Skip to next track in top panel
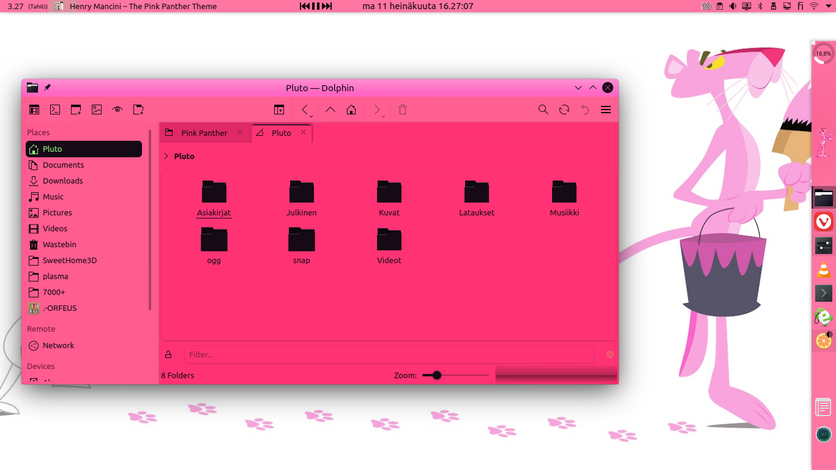This screenshot has height=470, width=836. (327, 6)
